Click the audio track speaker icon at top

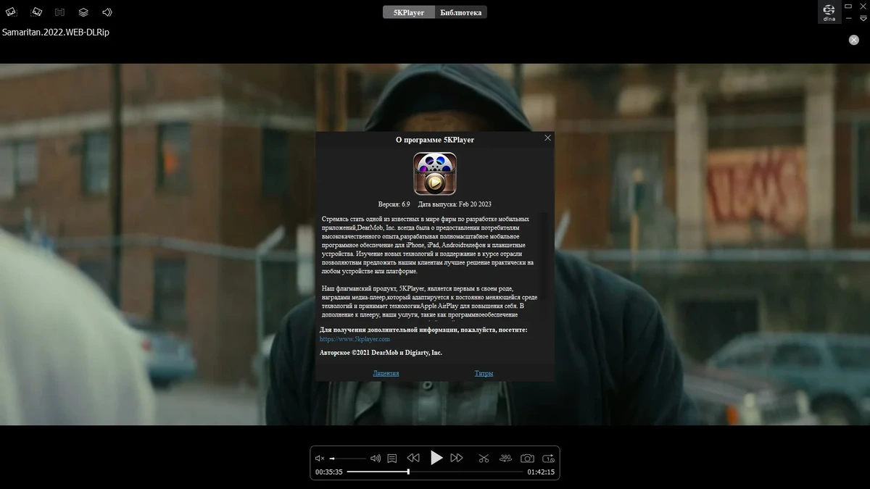[x=107, y=12]
